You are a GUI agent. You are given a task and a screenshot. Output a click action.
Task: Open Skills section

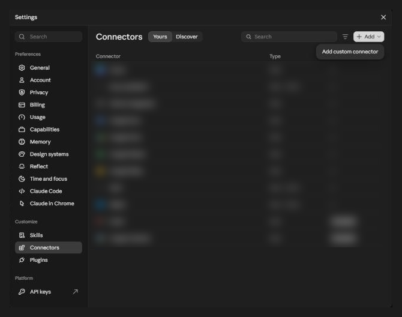[49, 235]
